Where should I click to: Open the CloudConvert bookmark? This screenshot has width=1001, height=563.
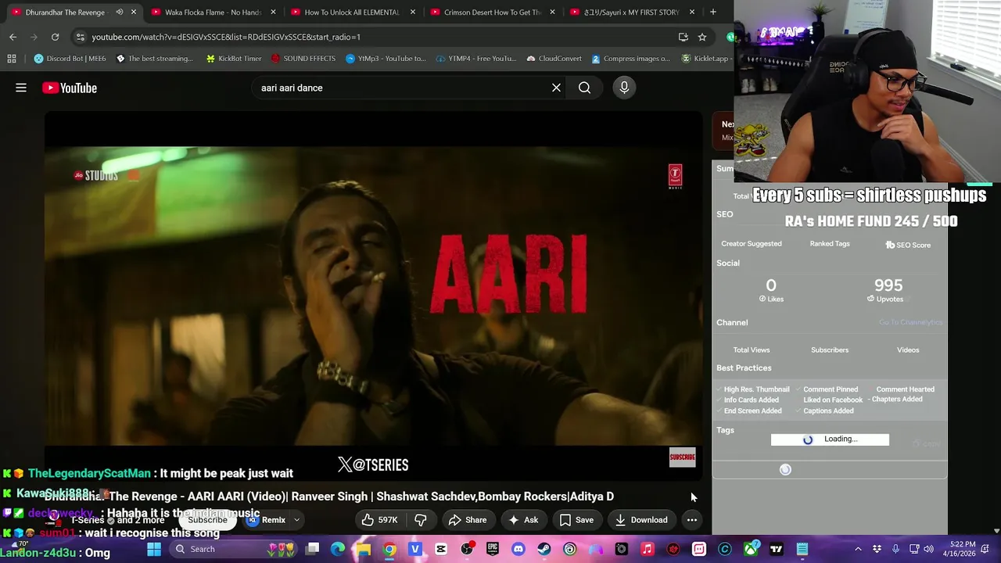(554, 59)
